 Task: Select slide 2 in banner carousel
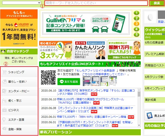pyautogui.click(x=136, y=18)
